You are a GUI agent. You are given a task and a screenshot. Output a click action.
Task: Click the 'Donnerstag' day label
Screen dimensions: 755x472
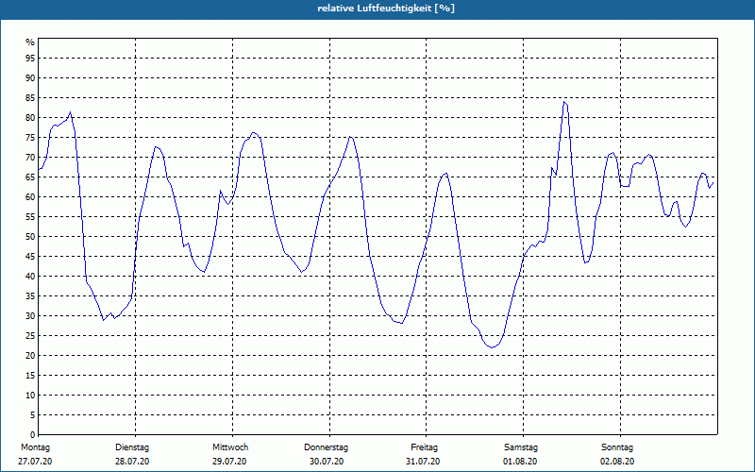click(x=326, y=447)
